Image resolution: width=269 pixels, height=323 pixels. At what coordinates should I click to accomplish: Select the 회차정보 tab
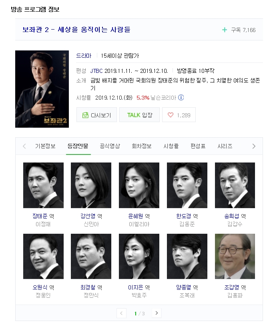click(x=142, y=146)
